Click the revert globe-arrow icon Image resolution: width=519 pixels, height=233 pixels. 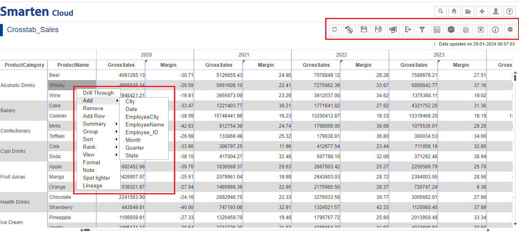click(350, 29)
